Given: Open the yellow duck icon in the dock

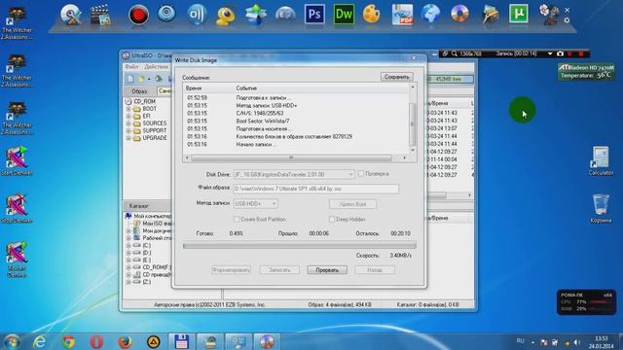Looking at the screenshot, I should 226,16.
